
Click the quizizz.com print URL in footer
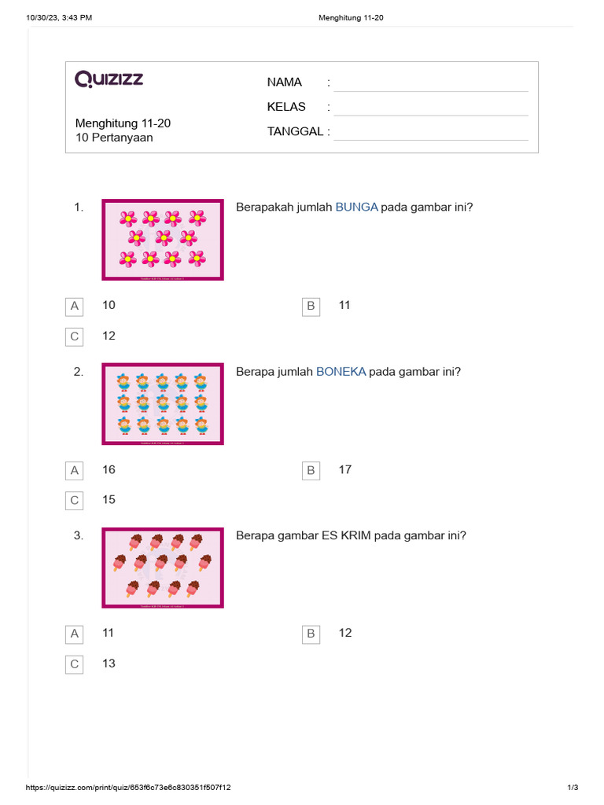click(x=128, y=788)
